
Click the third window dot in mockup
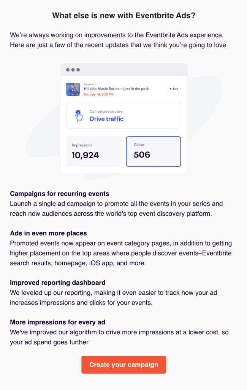(x=78, y=70)
